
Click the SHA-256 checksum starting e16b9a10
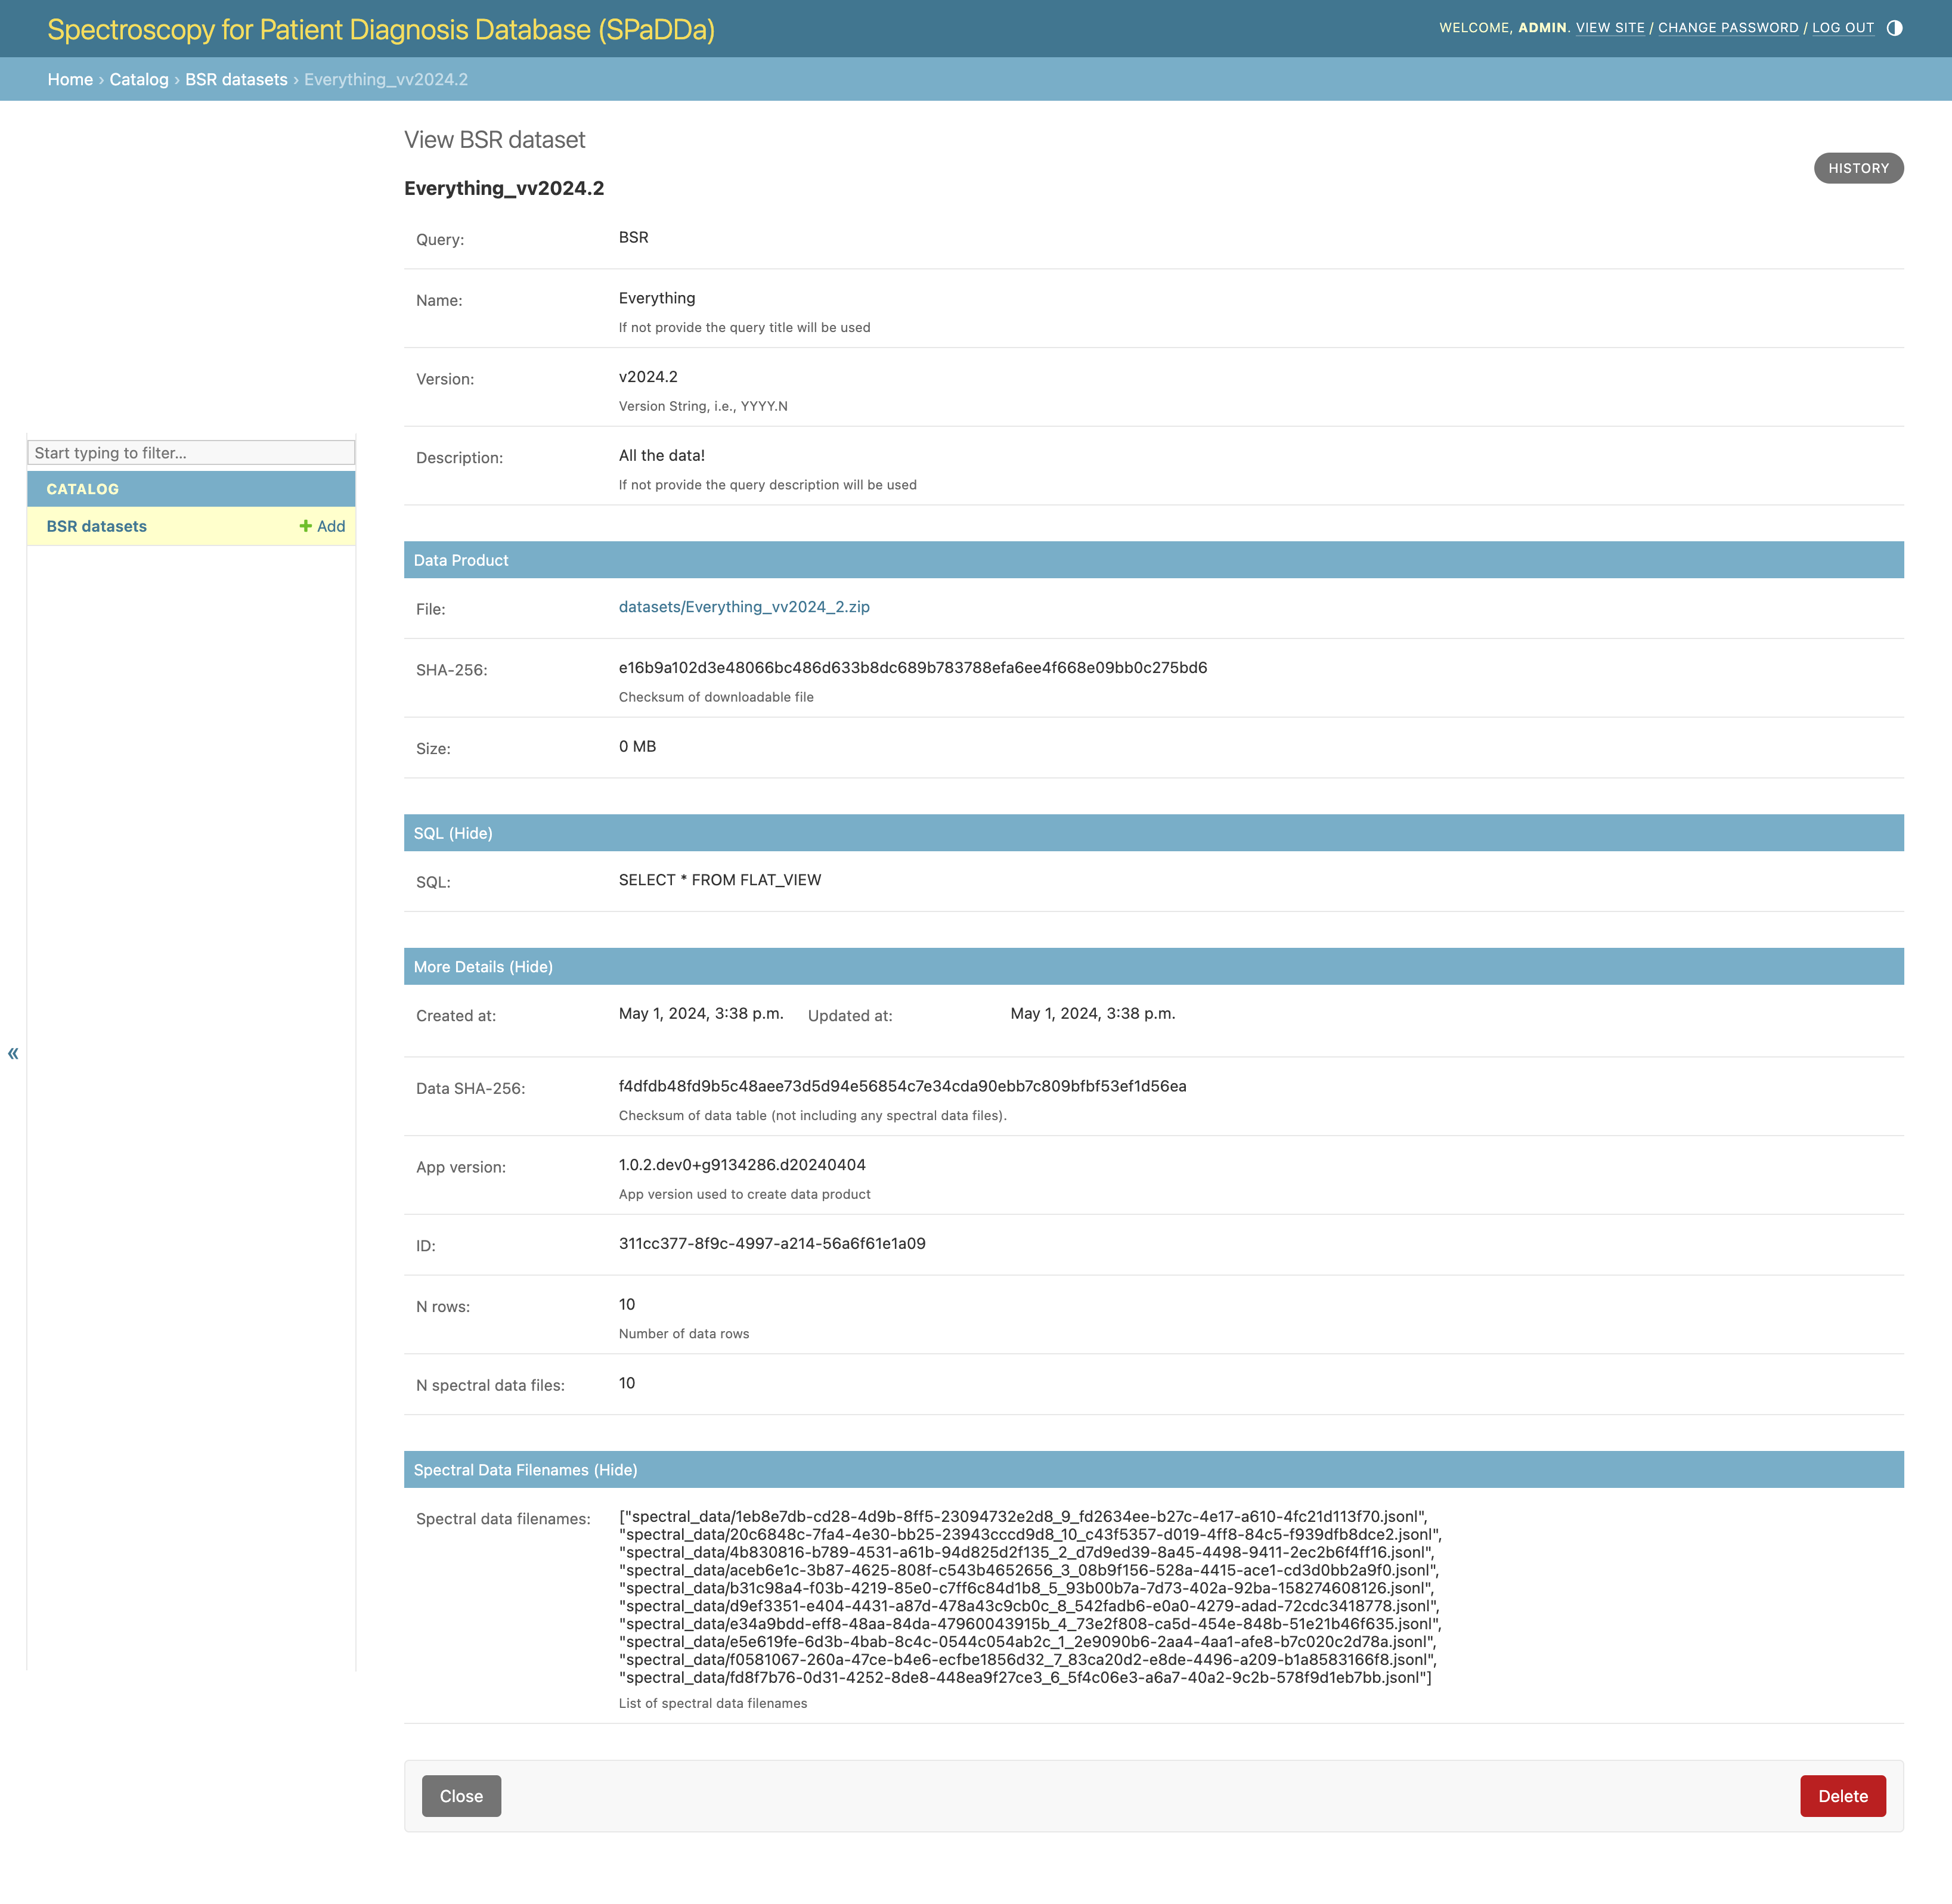(x=913, y=668)
